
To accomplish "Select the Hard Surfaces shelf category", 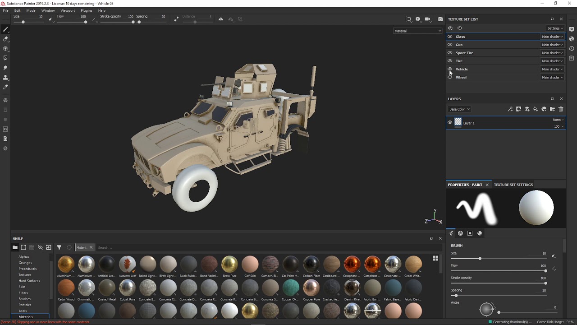I will tap(29, 281).
